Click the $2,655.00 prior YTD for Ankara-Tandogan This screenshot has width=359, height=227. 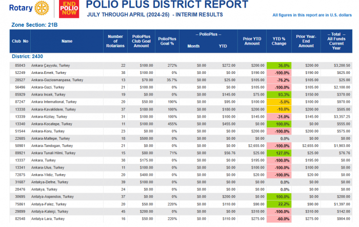256,146
